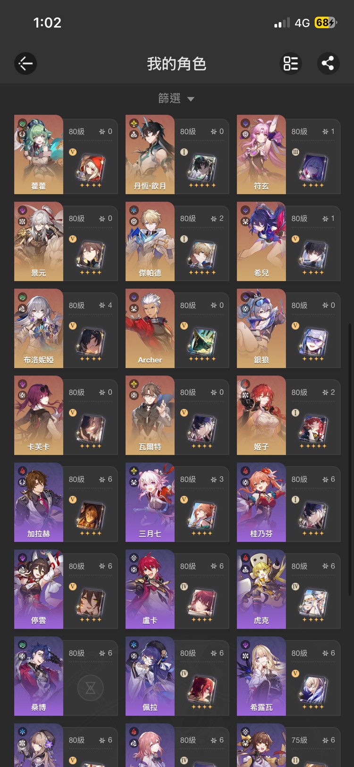Viewport: 354px width, 767px height.
Task: Tap 虎克's equipped light cone icon
Action: (313, 602)
